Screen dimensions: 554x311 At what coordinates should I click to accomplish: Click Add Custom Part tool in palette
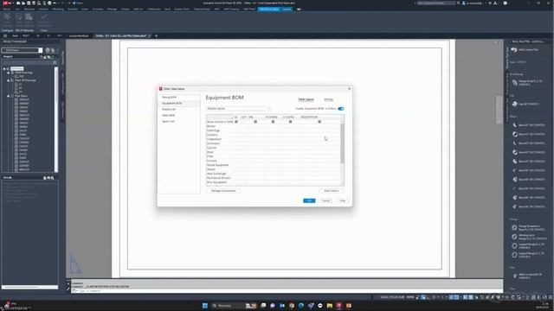coord(525,50)
